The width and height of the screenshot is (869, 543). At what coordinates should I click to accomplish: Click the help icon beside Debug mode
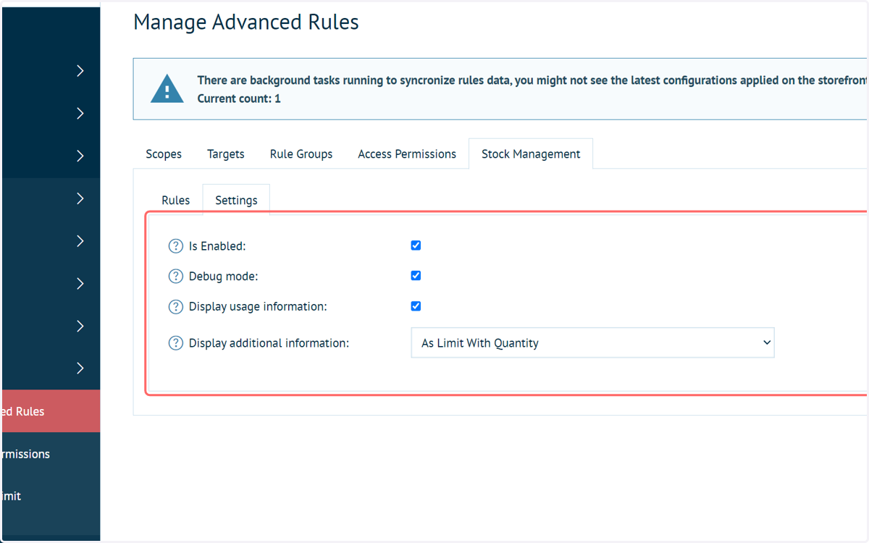[175, 277]
